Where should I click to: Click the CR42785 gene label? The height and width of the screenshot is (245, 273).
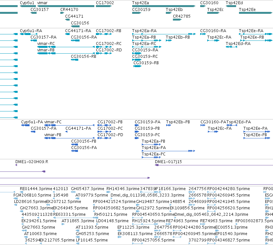(182, 16)
